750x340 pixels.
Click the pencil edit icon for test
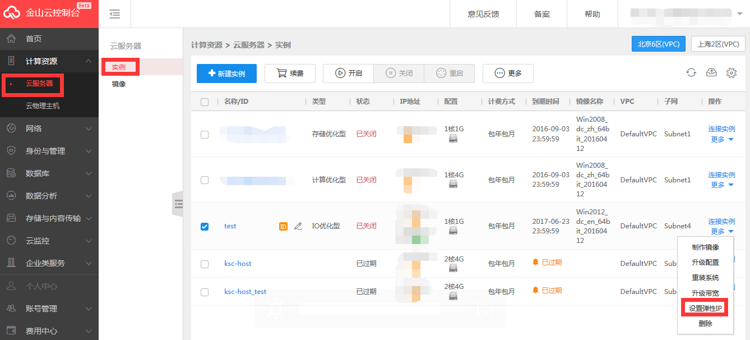coord(298,226)
